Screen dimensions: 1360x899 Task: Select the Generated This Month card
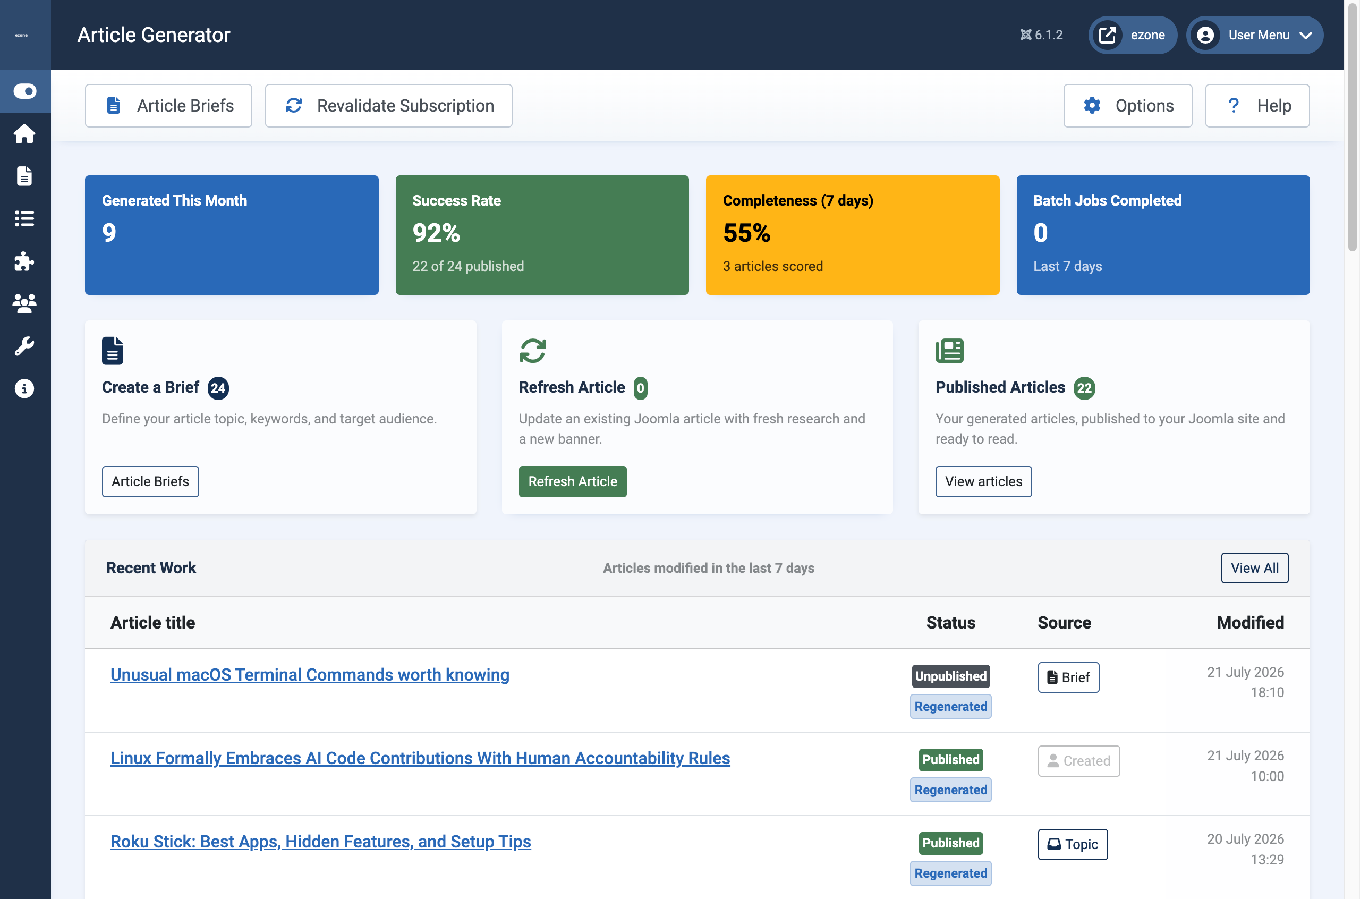(232, 235)
